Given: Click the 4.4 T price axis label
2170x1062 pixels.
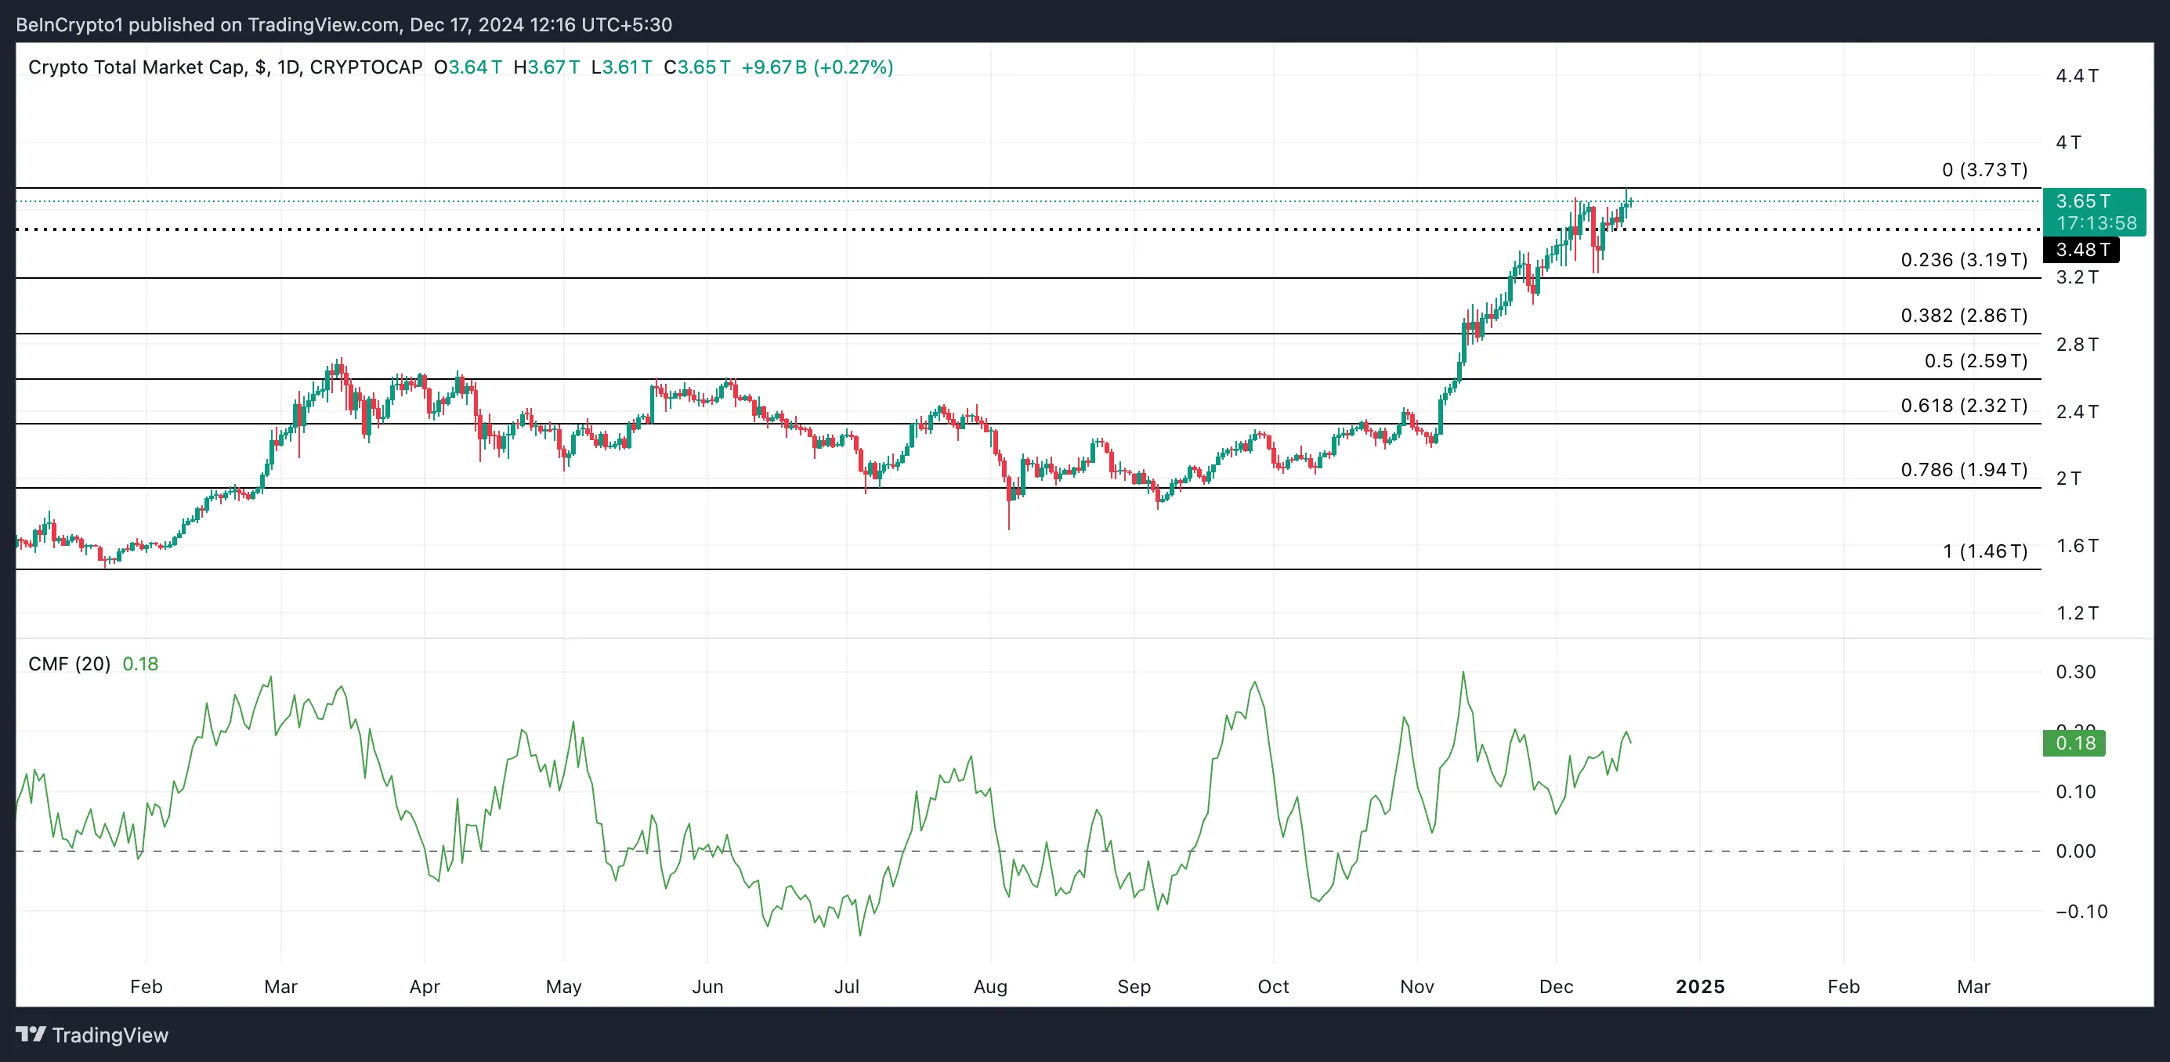Looking at the screenshot, I should click(x=2077, y=76).
